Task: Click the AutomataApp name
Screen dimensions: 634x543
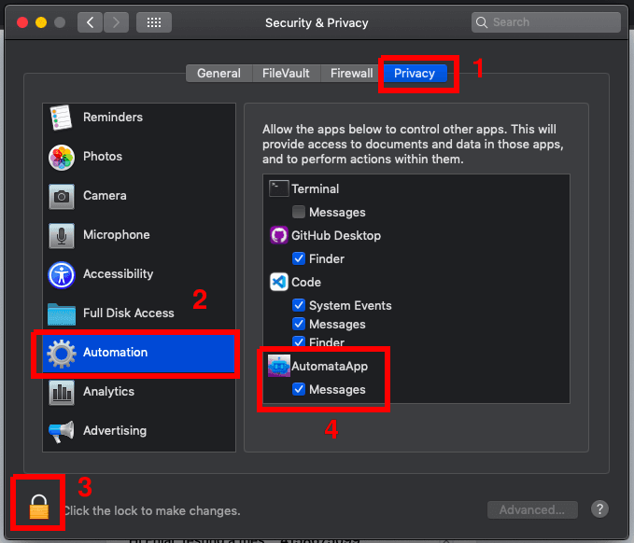Action: click(x=330, y=366)
